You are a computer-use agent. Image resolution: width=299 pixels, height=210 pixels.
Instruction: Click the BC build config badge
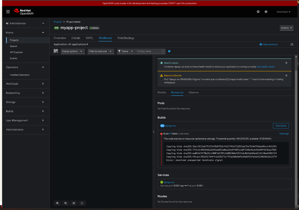tap(162, 126)
